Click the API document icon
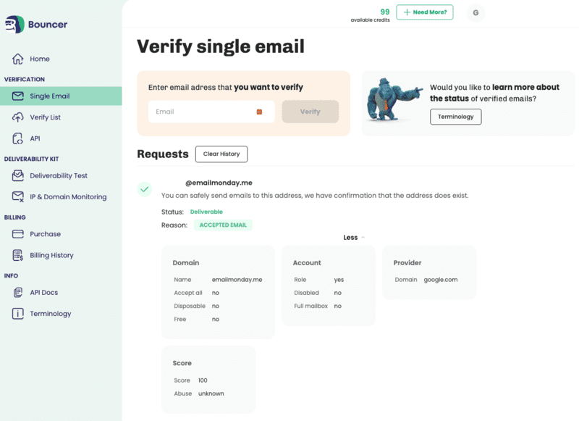Image resolution: width=579 pixels, height=421 pixels. pos(17,138)
